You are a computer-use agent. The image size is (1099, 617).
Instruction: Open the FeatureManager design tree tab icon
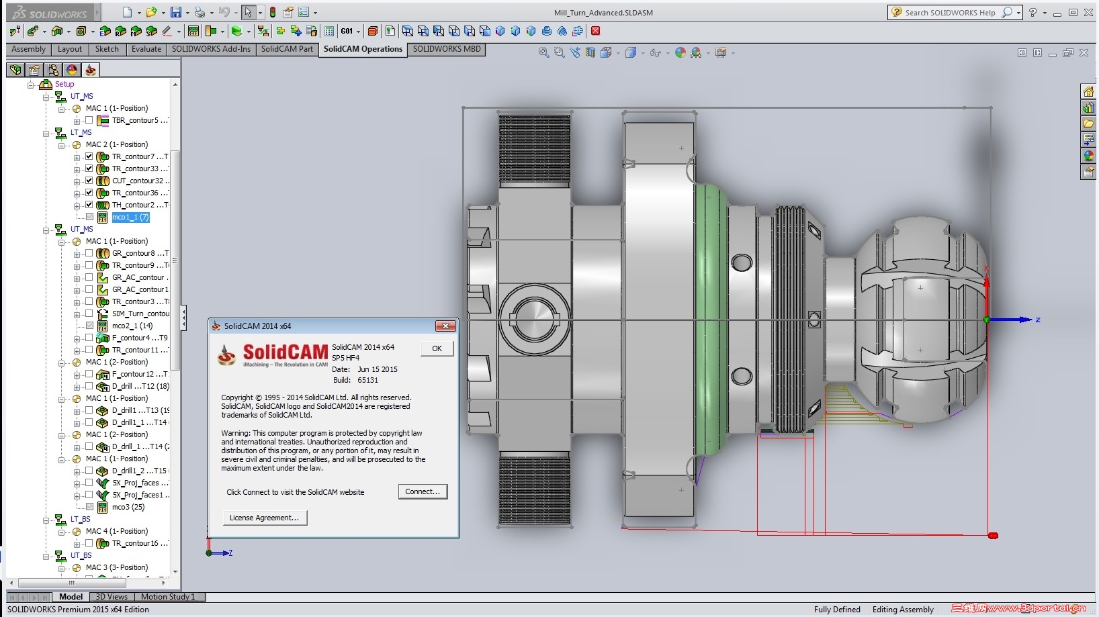[x=15, y=70]
